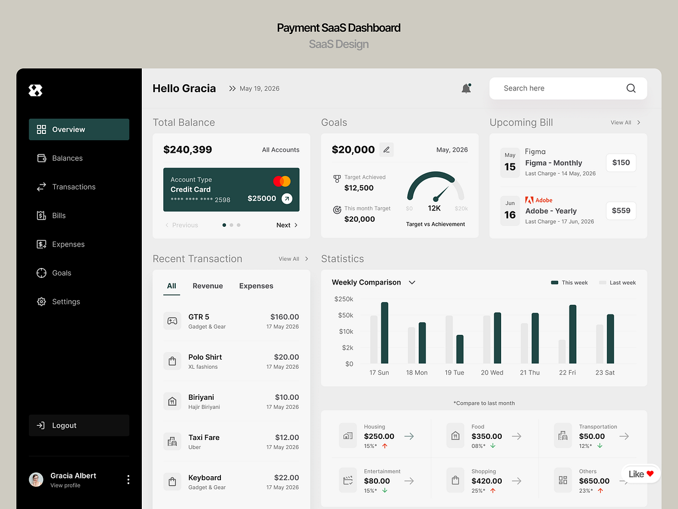This screenshot has width=678, height=509.
Task: Click the notification bell icon
Action: coord(466,88)
